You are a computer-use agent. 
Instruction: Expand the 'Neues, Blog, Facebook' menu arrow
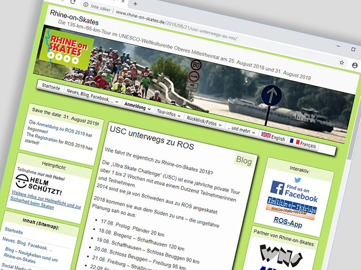click(x=117, y=102)
